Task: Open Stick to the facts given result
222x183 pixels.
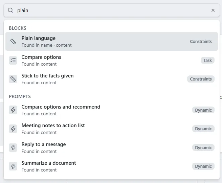Action: click(112, 79)
